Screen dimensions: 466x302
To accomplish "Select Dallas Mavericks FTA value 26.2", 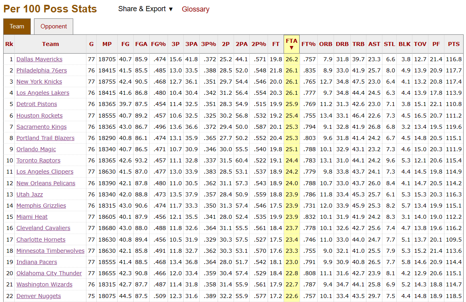I will [292, 59].
